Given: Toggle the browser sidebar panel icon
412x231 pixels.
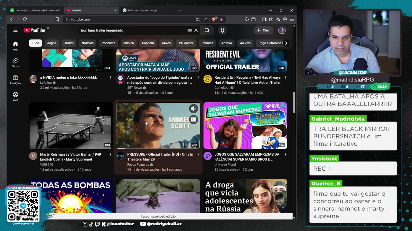Looking at the screenshot, I should [264, 19].
